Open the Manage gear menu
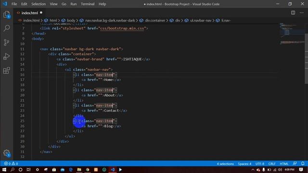The width and height of the screenshot is (308, 173). [x=7, y=153]
